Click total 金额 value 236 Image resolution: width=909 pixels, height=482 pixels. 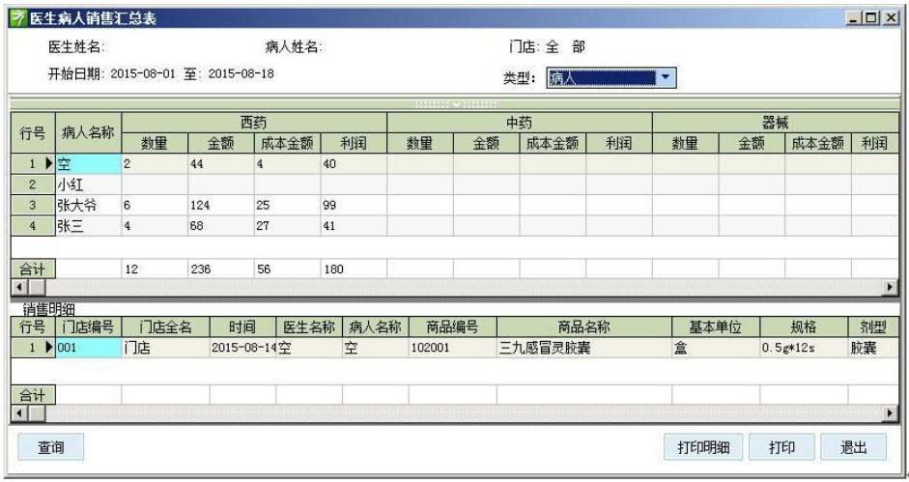(x=201, y=269)
